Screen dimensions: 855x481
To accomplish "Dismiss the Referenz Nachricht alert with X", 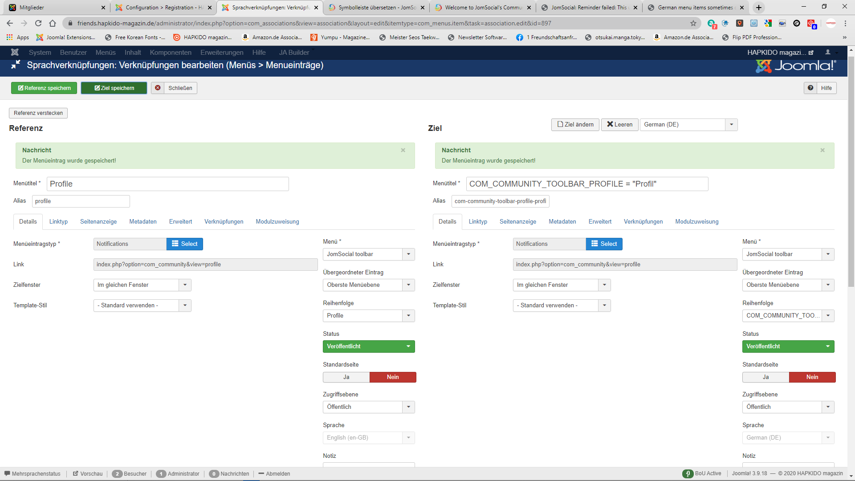I will click(x=403, y=150).
